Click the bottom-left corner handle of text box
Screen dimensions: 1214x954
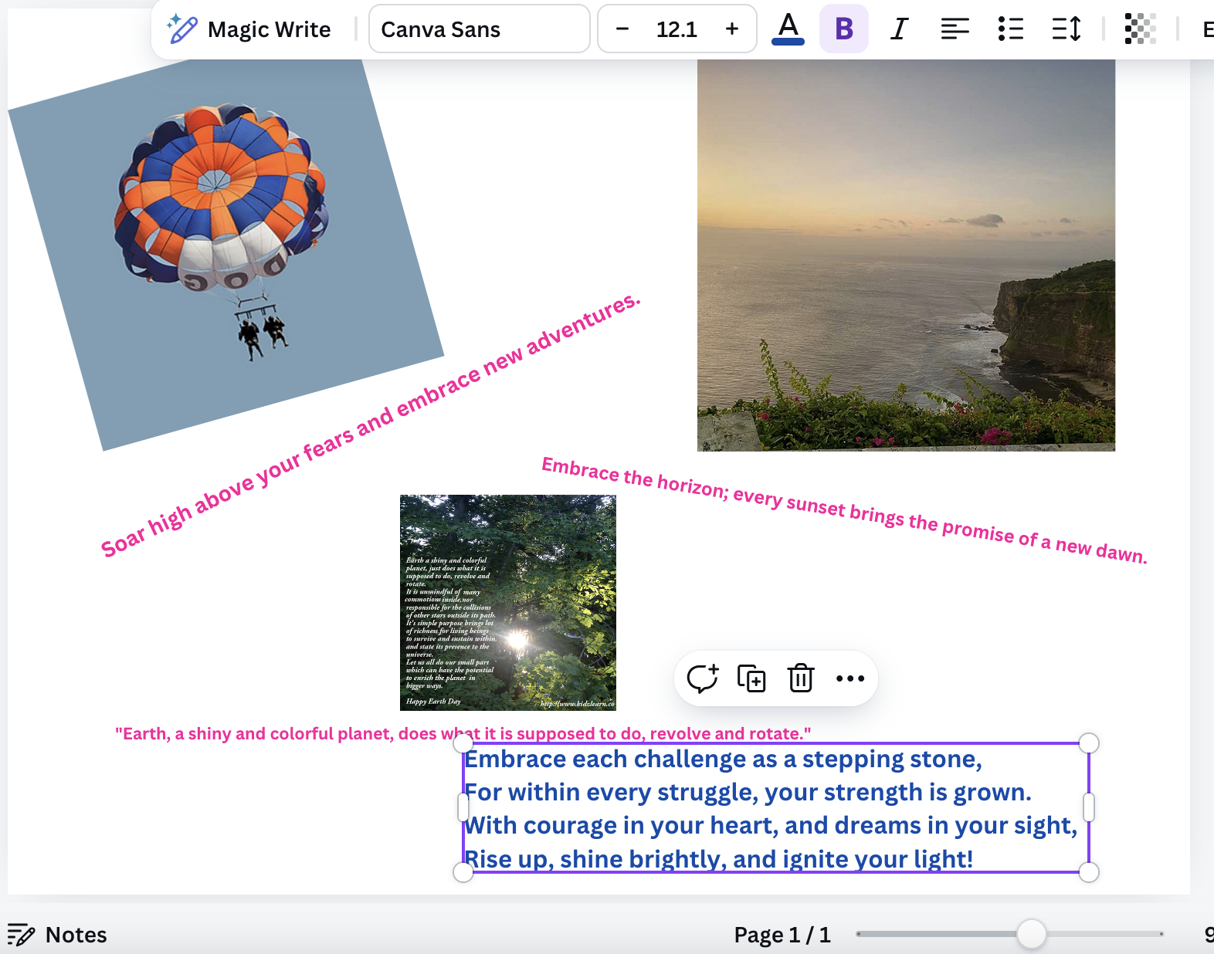[463, 872]
